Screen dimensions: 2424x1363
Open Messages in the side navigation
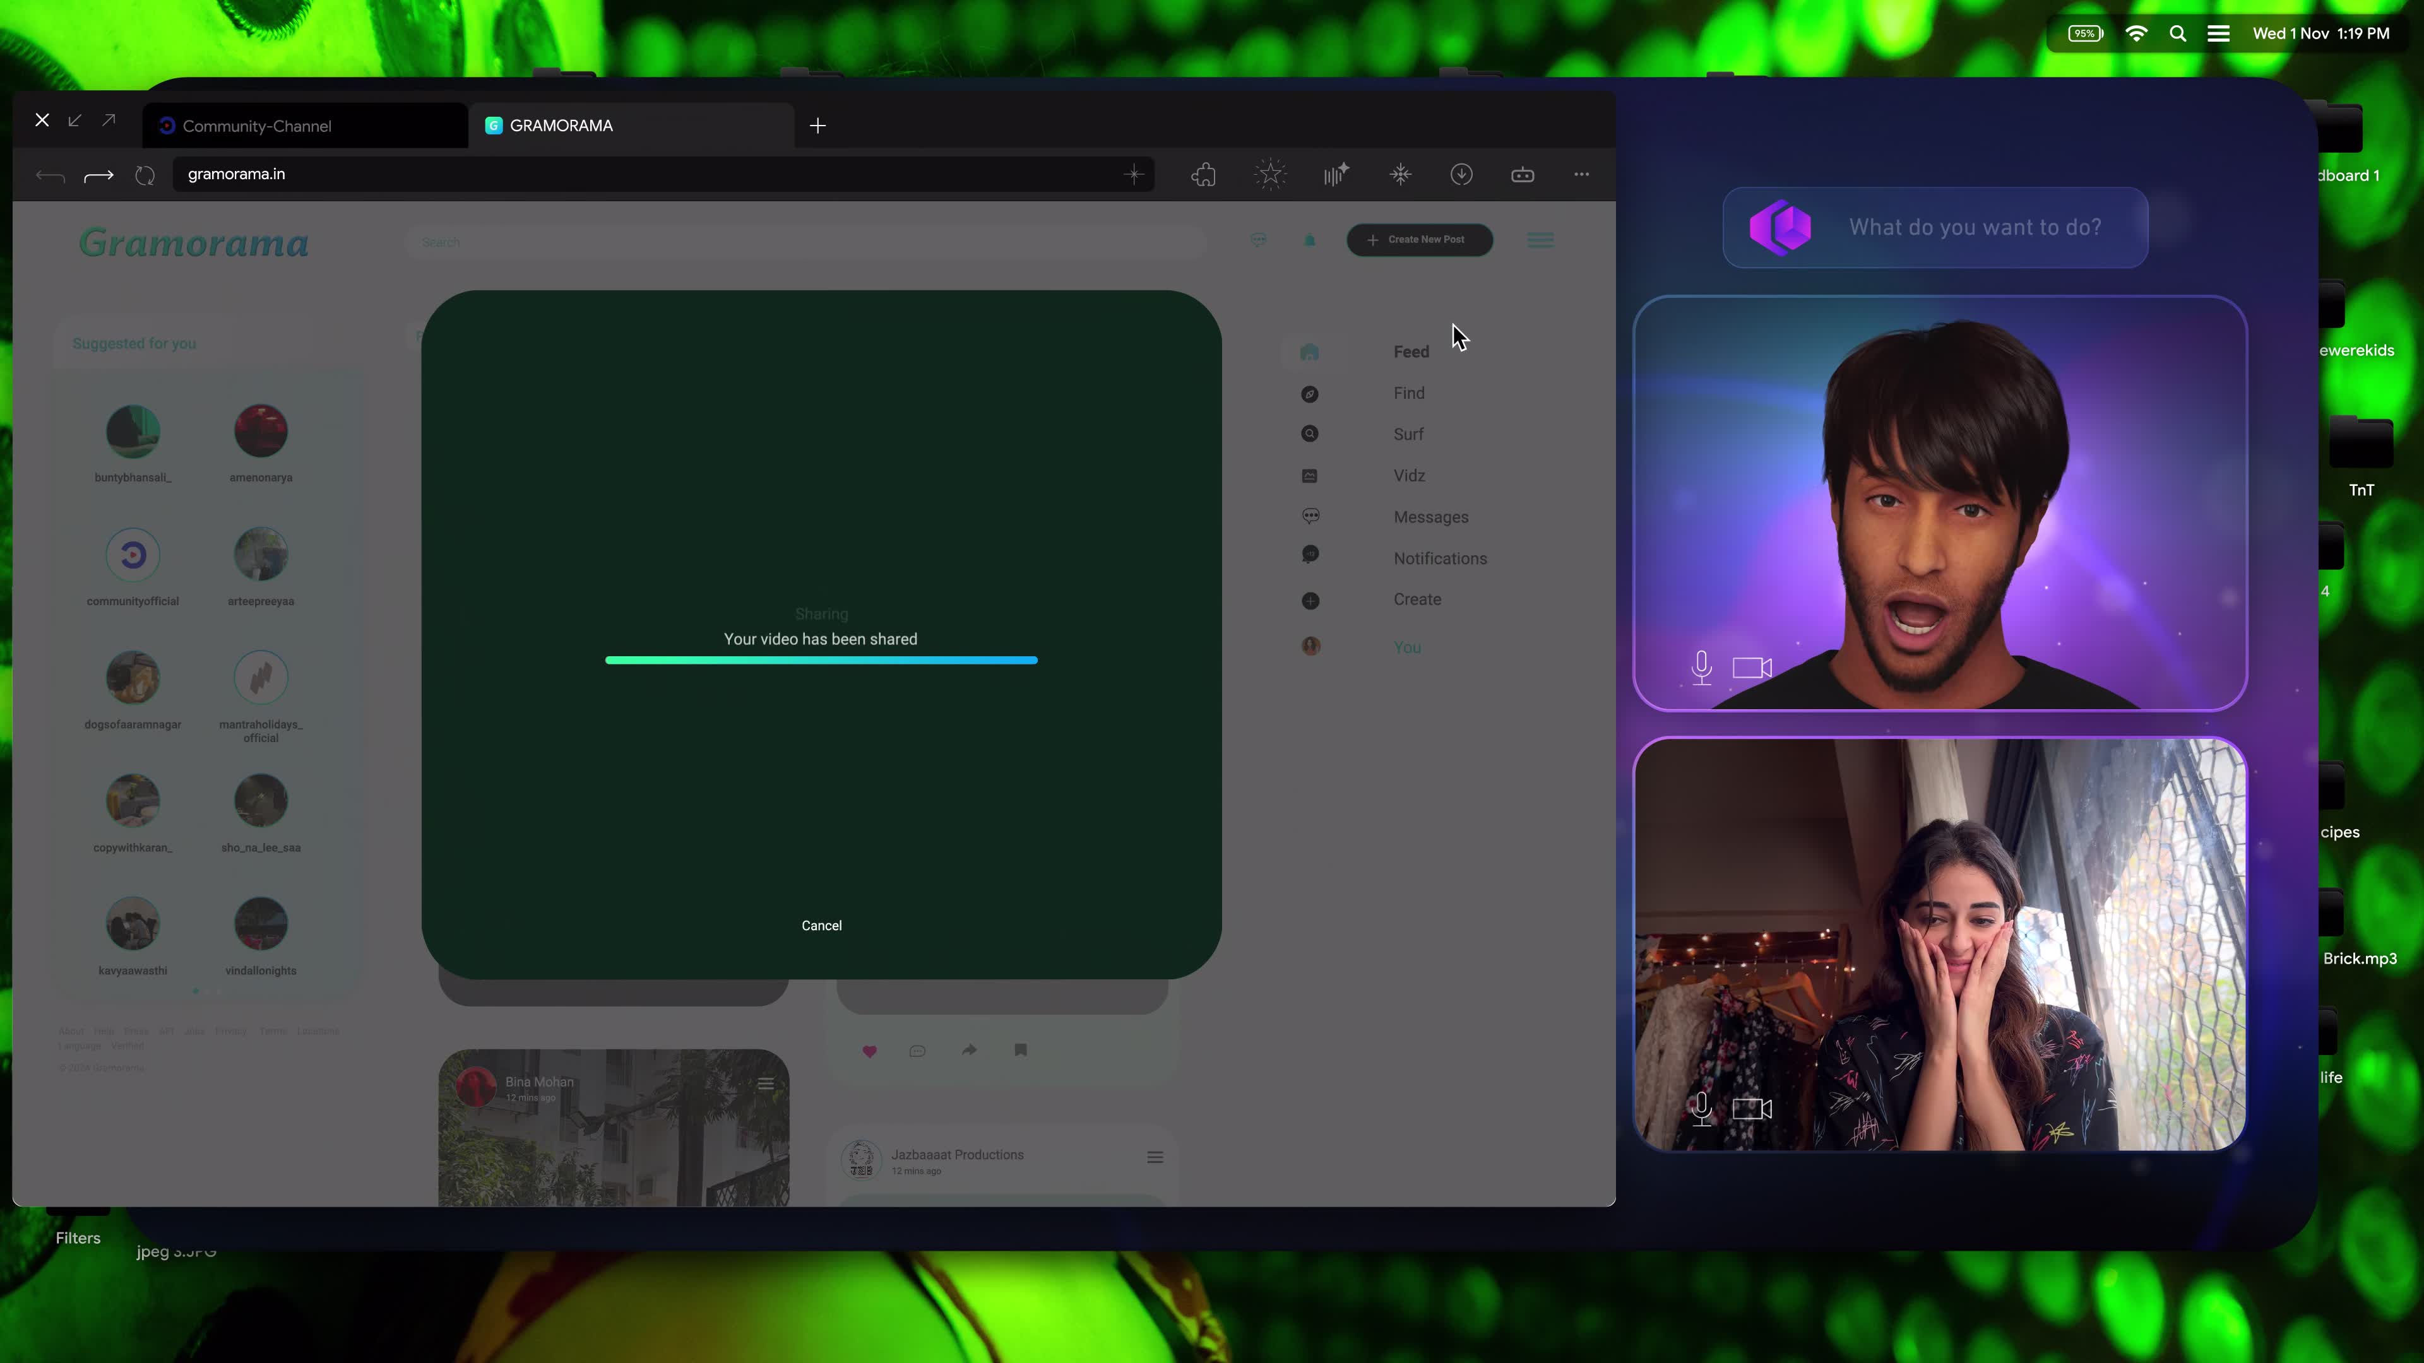1430,517
